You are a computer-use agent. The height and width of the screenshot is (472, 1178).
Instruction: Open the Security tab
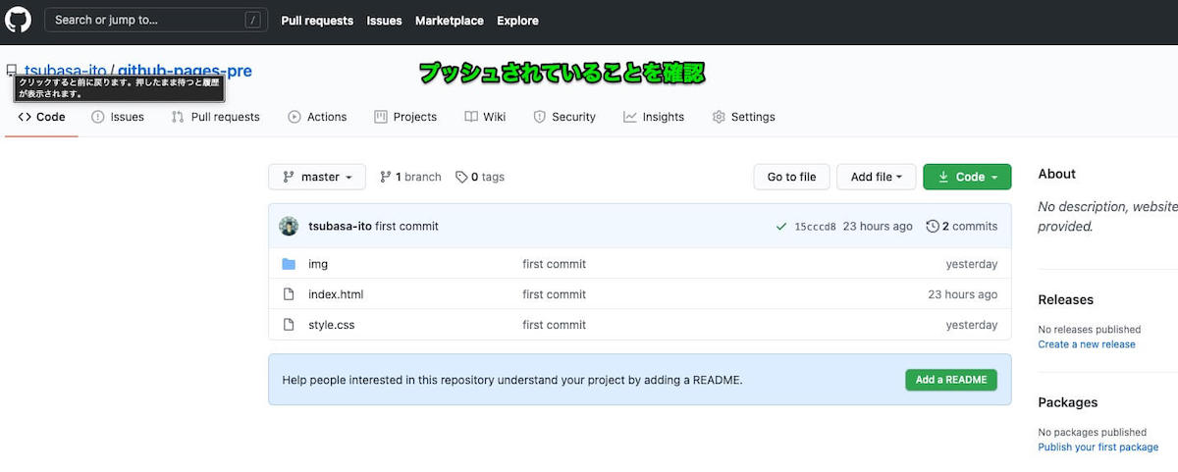click(x=564, y=117)
